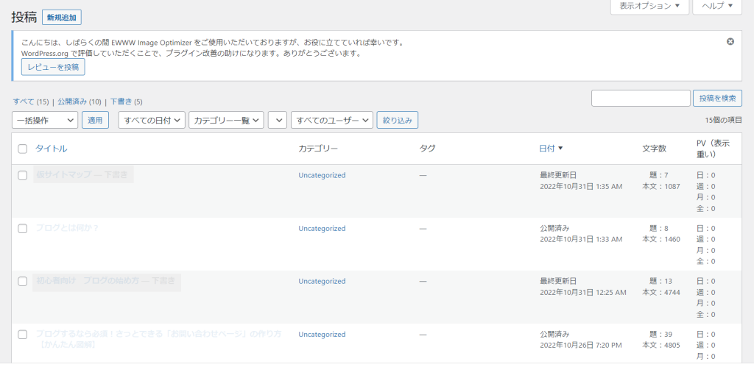Dismiss the EWWW Image Optimizer notice
This screenshot has height=367, width=754.
(730, 42)
